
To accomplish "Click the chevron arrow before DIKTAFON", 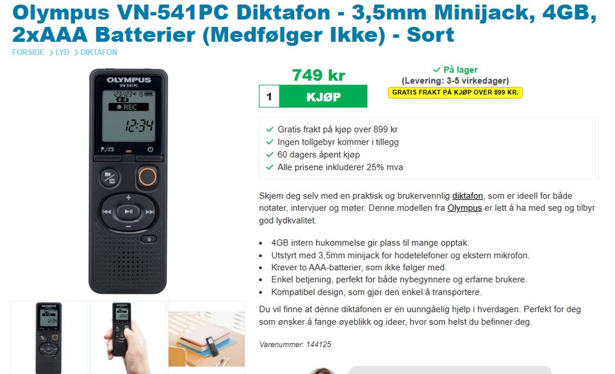I will [76, 53].
